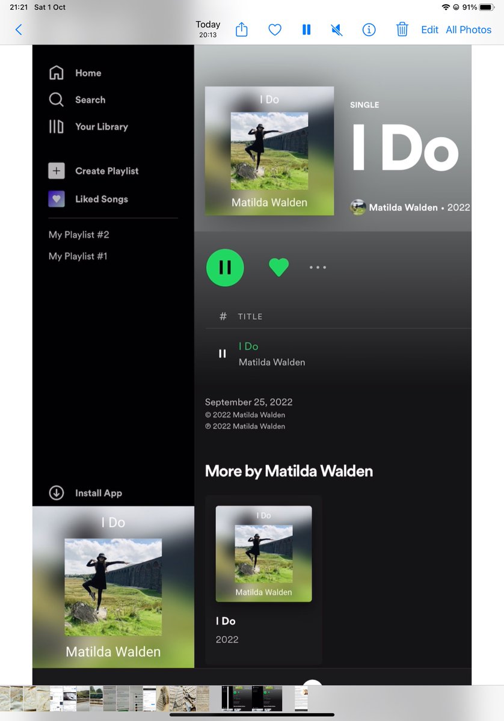Tap the Edit button
504x721 pixels.
click(429, 30)
